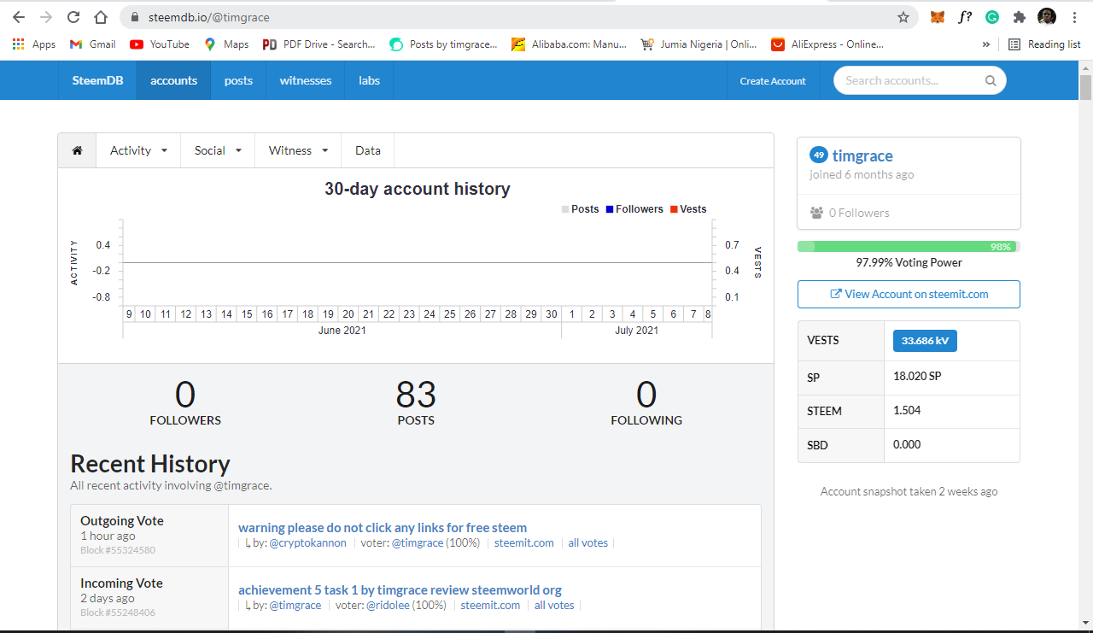
Task: Open the f? extension icon
Action: pyautogui.click(x=965, y=17)
